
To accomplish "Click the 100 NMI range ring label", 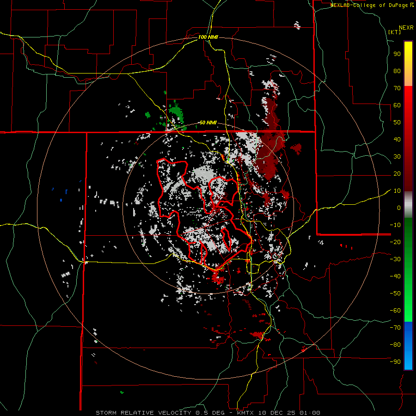I will (x=208, y=37).
